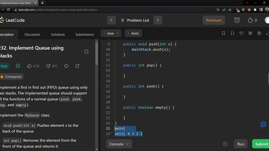Click the solved checkmark icon
Viewport: 269px width, 151px height.
(18, 66)
